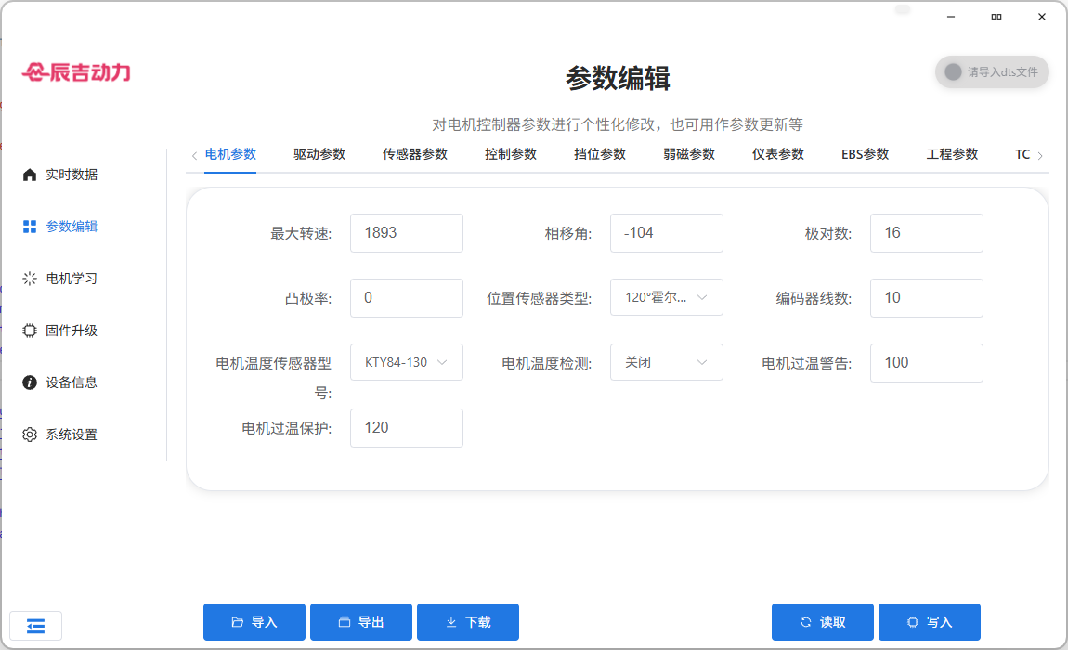Expand the 电机温度传感器型号 KTY84-130 dropdown
This screenshot has height=650, width=1068.
[x=406, y=363]
